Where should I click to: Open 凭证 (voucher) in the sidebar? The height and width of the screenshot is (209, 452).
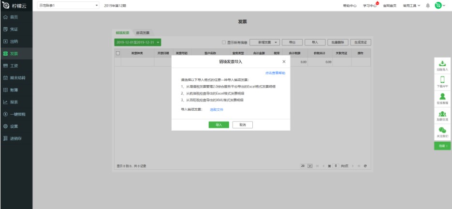(x=14, y=29)
